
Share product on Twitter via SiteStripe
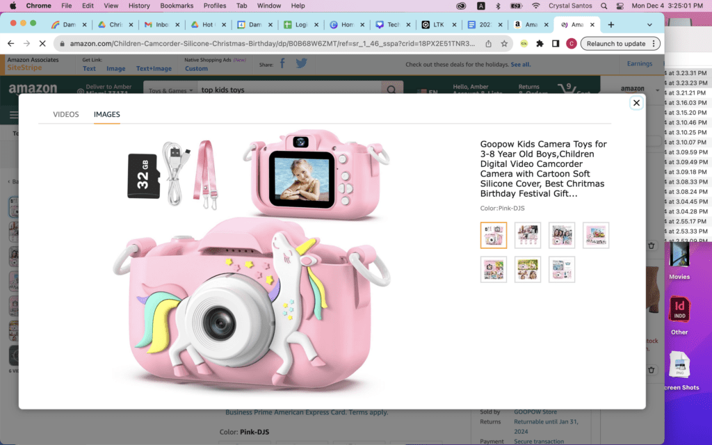click(301, 64)
